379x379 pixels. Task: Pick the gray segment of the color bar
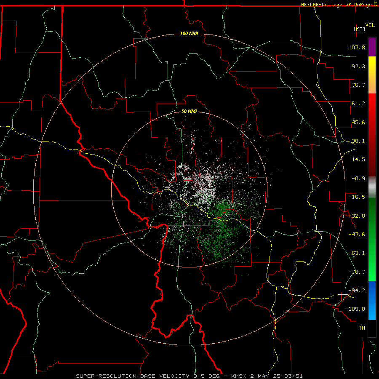372,187
